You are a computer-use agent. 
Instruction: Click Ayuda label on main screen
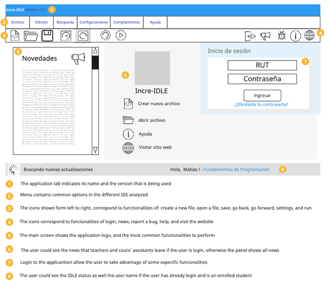(x=145, y=134)
